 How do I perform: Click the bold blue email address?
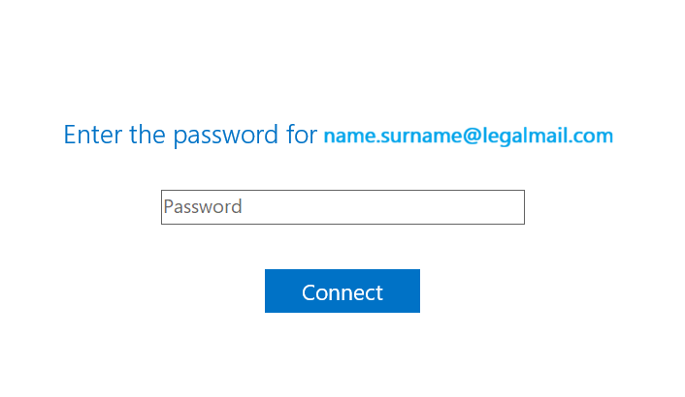tap(468, 136)
